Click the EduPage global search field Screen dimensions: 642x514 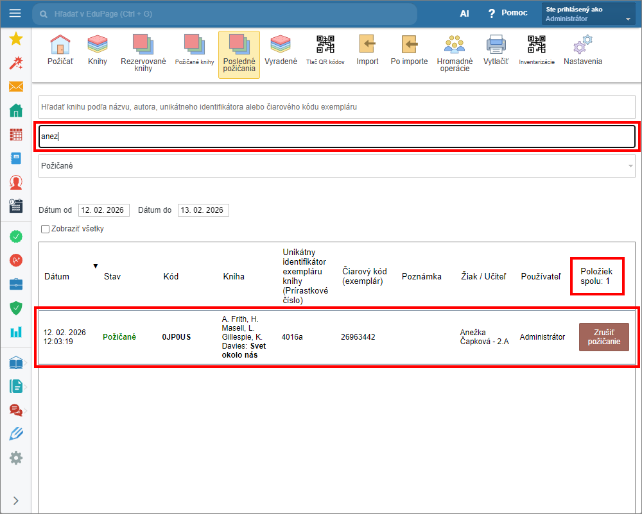coord(225,14)
